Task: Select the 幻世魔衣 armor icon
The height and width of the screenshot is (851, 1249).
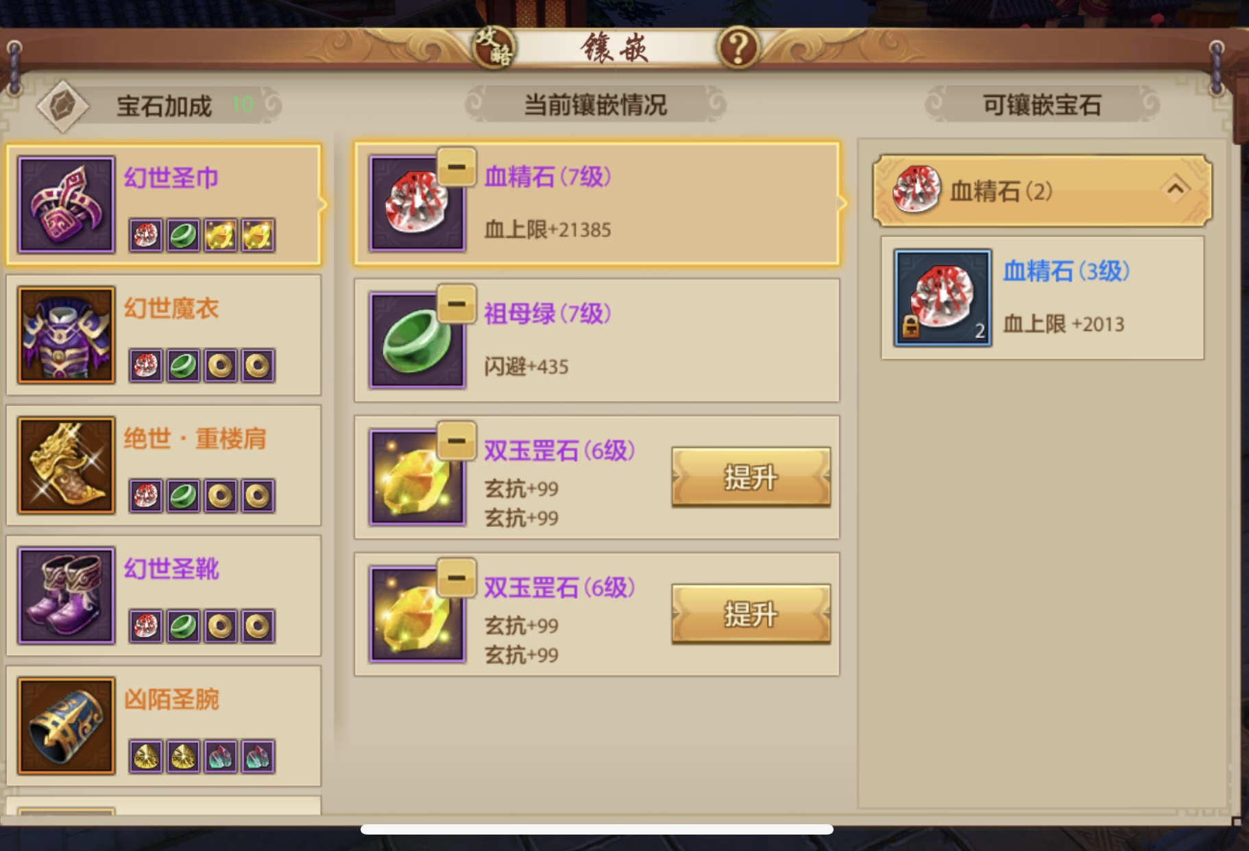Action: click(66, 334)
